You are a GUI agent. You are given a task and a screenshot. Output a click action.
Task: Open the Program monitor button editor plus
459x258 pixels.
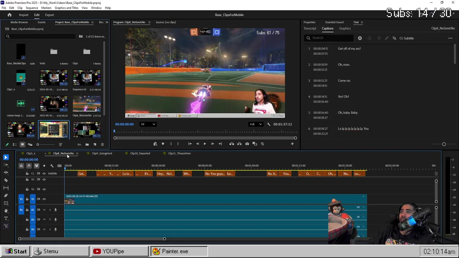click(292, 144)
